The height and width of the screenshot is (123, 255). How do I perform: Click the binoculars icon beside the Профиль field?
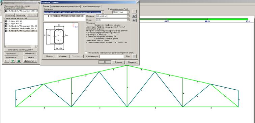pyautogui.click(x=134, y=16)
